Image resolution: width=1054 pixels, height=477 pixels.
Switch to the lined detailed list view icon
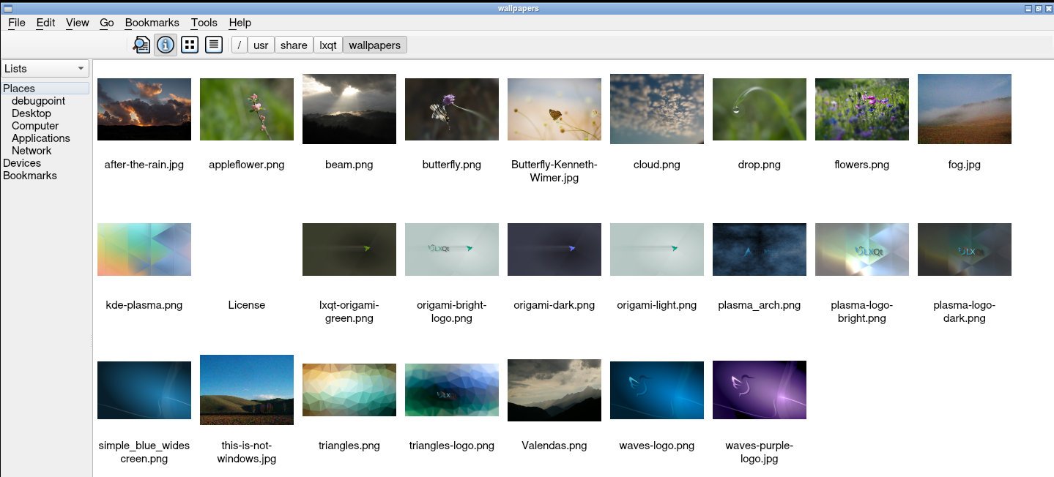pyautogui.click(x=213, y=45)
